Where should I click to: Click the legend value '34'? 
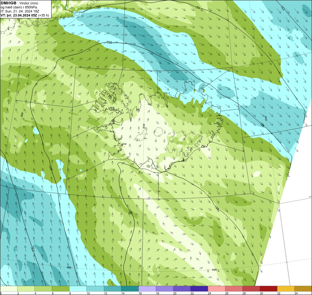296,293
